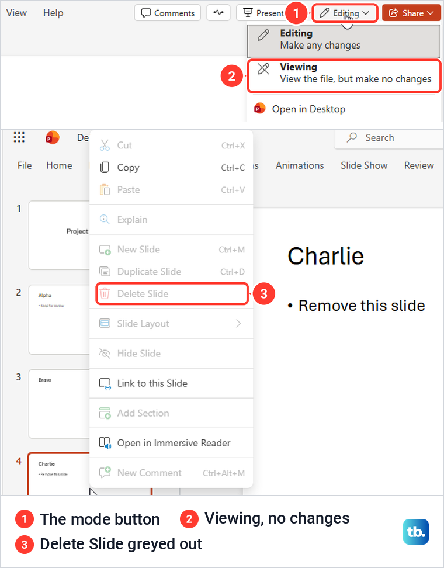Select Editing mode, Make any changes
This screenshot has height=568, width=444.
[x=344, y=41]
